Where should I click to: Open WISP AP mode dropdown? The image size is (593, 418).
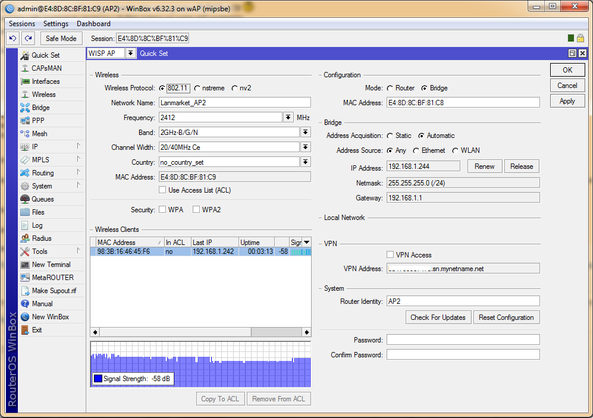131,54
